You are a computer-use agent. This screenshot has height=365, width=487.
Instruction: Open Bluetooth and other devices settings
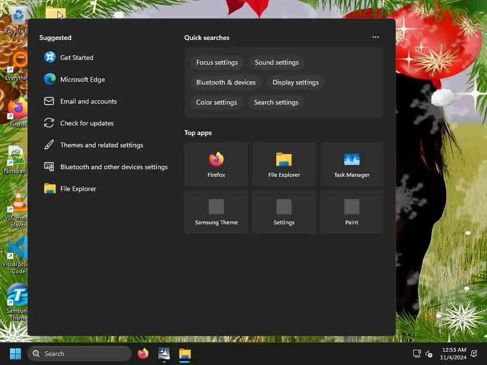click(106, 167)
